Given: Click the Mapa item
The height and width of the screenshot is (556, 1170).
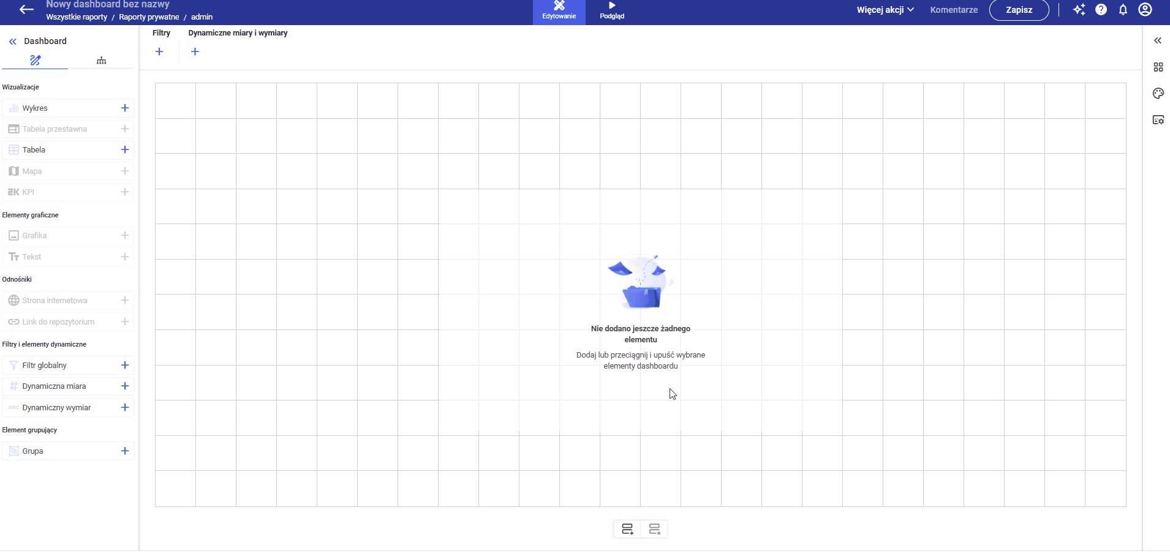Looking at the screenshot, I should pos(68,171).
